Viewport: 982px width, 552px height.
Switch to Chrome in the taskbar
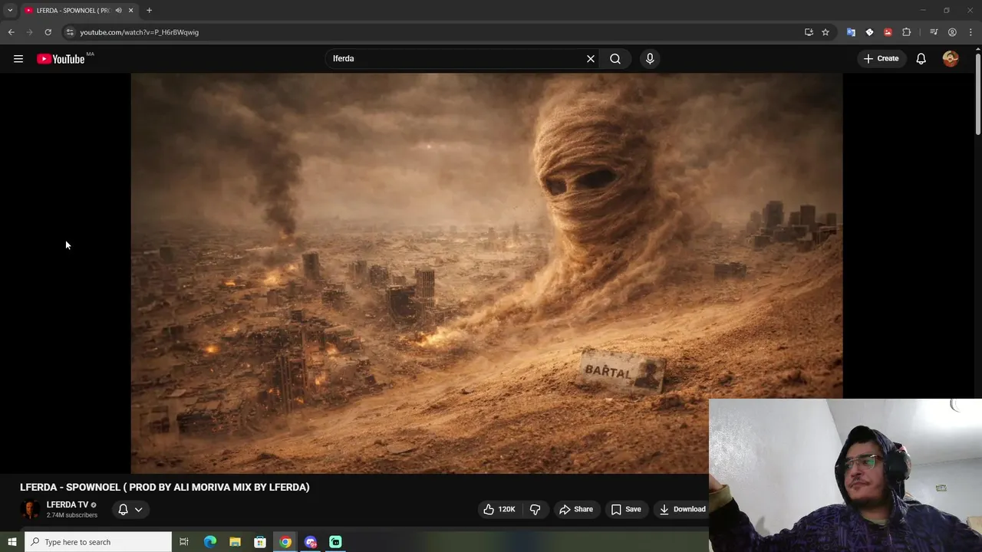pyautogui.click(x=285, y=542)
